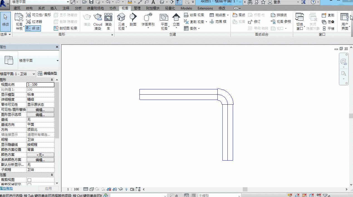Click the 切换窗口 switch windows tool
The width and height of the screenshot is (353, 197).
tap(300, 21)
